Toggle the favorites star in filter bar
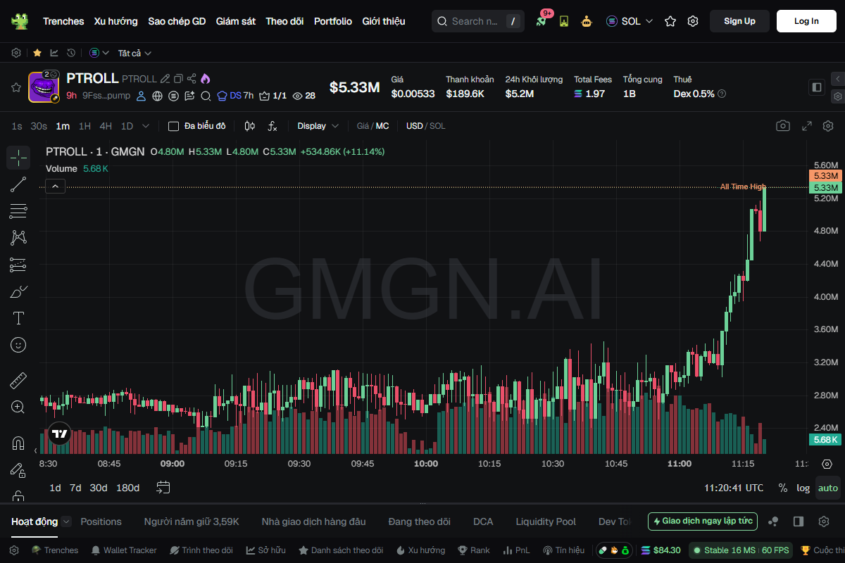The height and width of the screenshot is (563, 845). (x=37, y=53)
